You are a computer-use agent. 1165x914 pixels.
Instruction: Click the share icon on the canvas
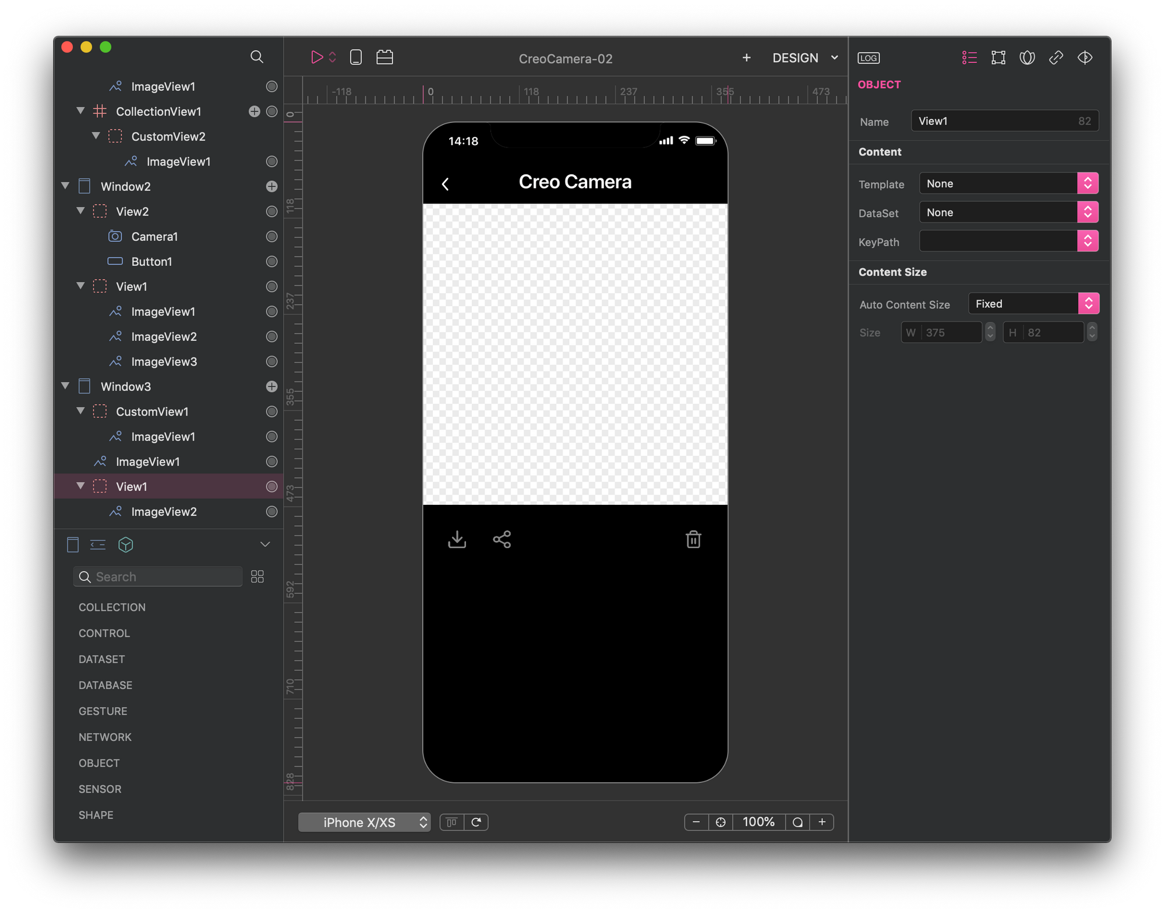(x=502, y=539)
